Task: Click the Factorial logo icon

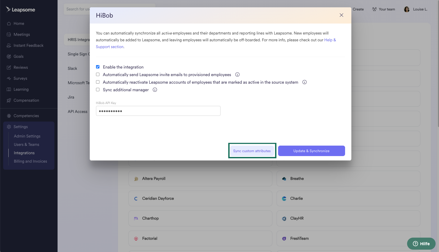Action: [x=136, y=239]
